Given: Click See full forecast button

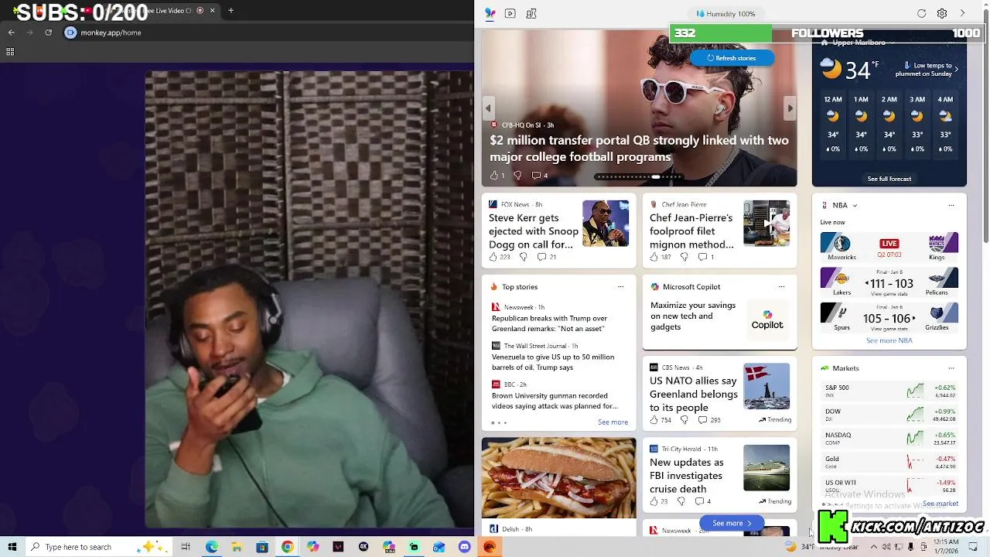Looking at the screenshot, I should (x=889, y=179).
